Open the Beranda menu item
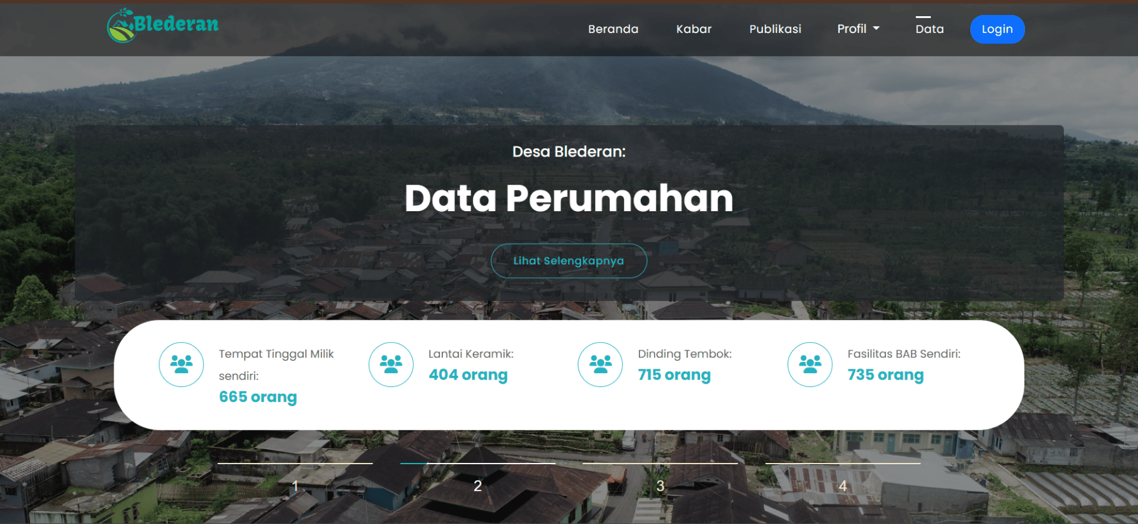This screenshot has width=1138, height=524. click(613, 29)
